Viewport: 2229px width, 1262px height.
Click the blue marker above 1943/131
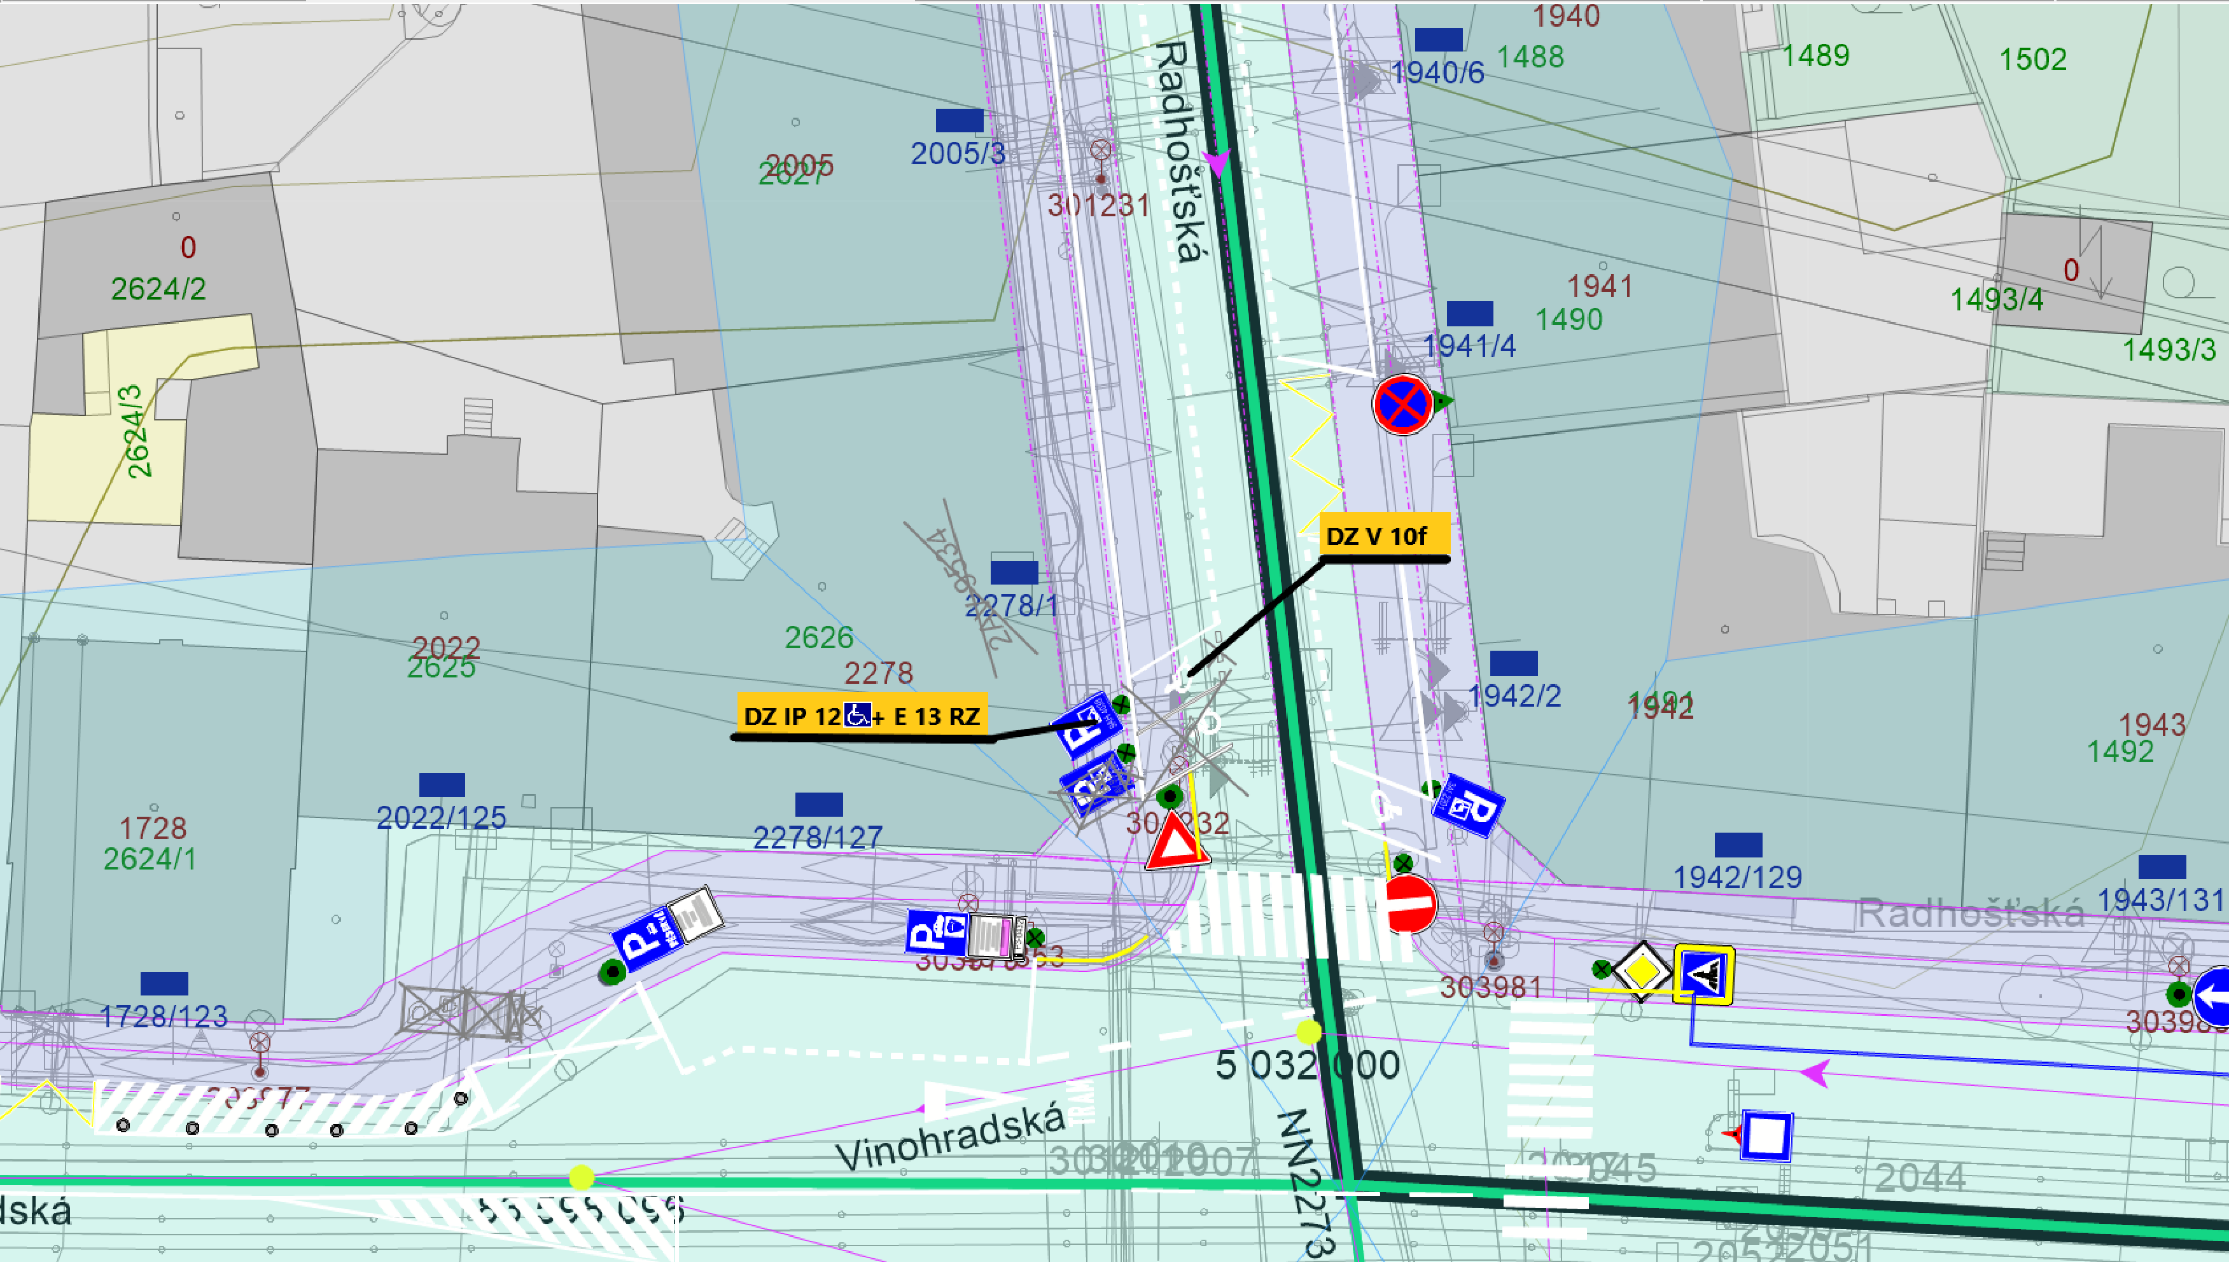tap(2162, 868)
